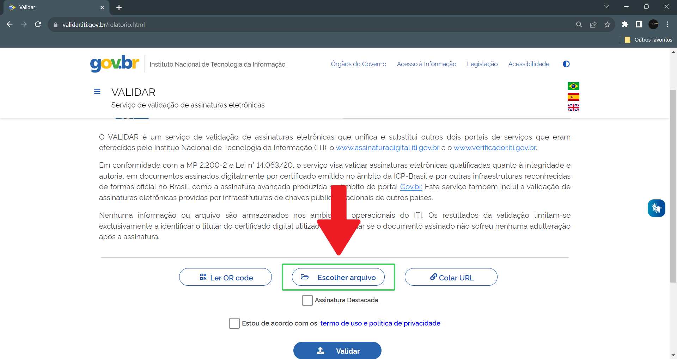Open the VLibras accessibility widget
677x359 pixels.
click(656, 208)
